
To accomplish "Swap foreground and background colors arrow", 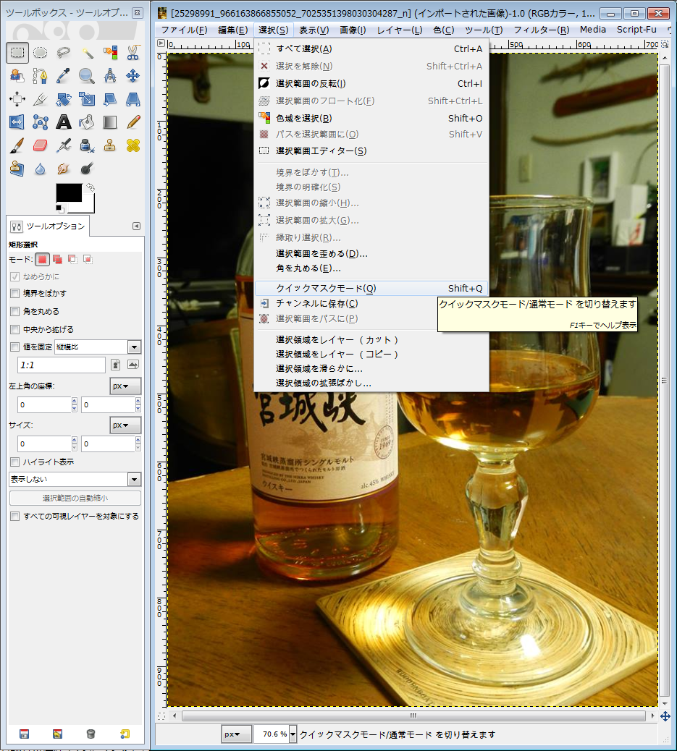I will click(90, 187).
